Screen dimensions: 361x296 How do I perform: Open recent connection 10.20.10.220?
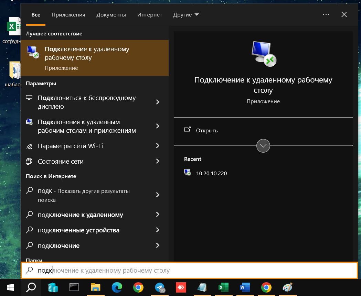click(x=211, y=173)
